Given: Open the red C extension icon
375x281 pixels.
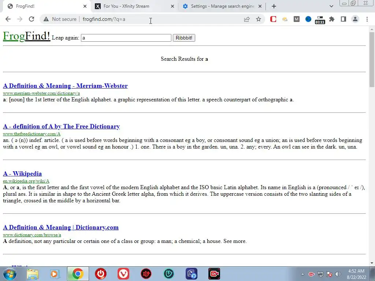Looking at the screenshot, I should click(x=273, y=19).
